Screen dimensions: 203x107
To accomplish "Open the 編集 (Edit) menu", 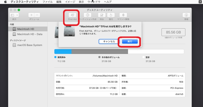I will (x=59, y=2).
